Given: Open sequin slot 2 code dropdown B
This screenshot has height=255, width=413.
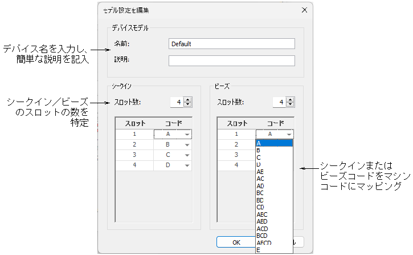Looking at the screenshot, I should pos(187,145).
